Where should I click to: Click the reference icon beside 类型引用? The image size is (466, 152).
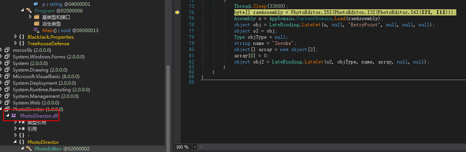click(22, 122)
